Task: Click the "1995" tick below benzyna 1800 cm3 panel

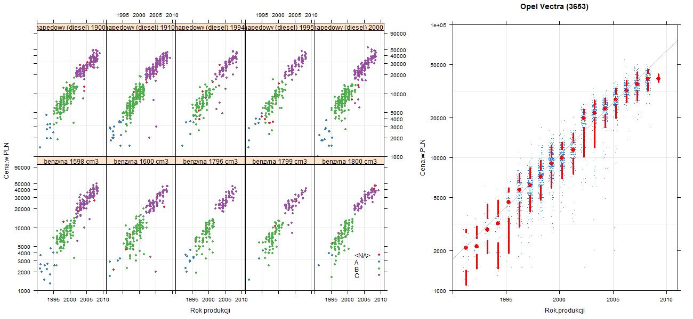Action: click(331, 300)
